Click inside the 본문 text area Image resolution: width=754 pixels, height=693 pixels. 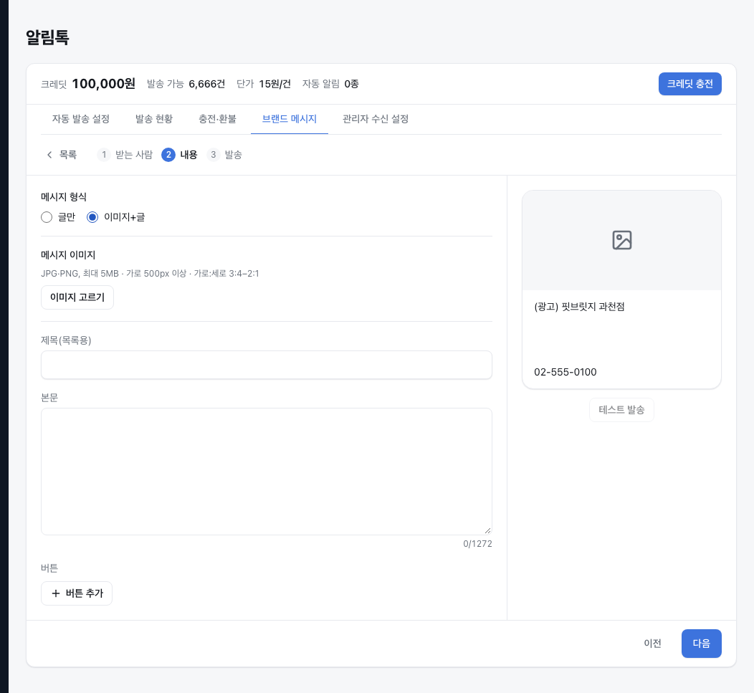coord(267,472)
